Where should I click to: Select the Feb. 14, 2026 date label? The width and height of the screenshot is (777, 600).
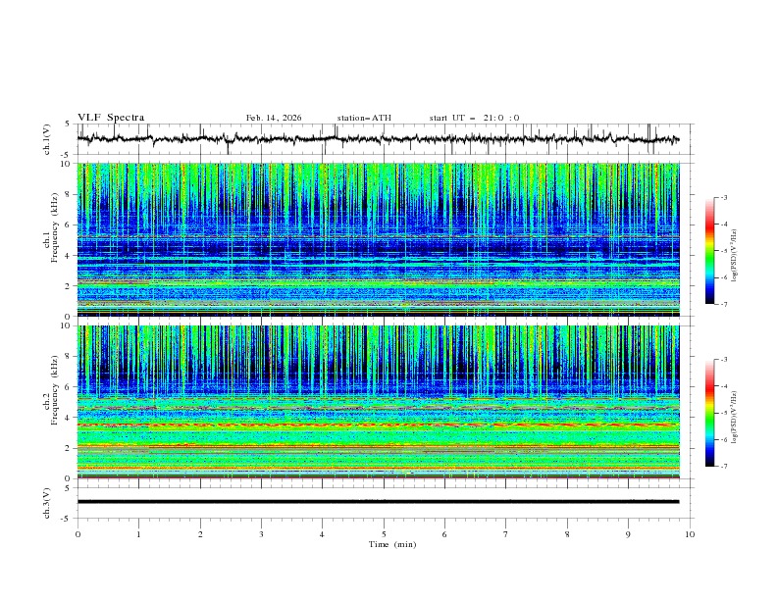click(274, 118)
